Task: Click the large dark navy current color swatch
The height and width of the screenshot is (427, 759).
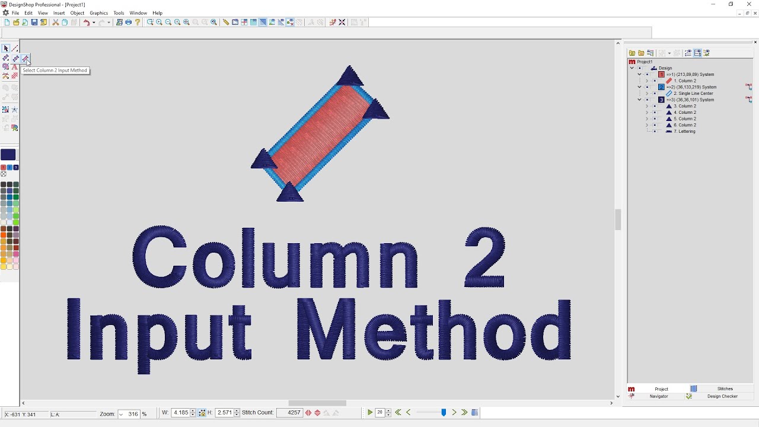Action: click(8, 155)
